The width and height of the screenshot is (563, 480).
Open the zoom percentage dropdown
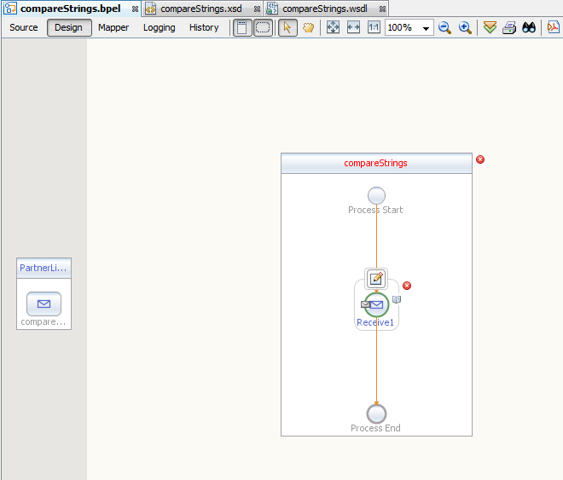(426, 28)
